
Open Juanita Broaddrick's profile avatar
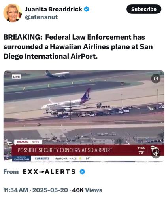[13, 13]
